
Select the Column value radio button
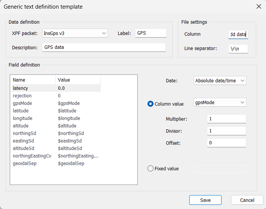pos(150,104)
